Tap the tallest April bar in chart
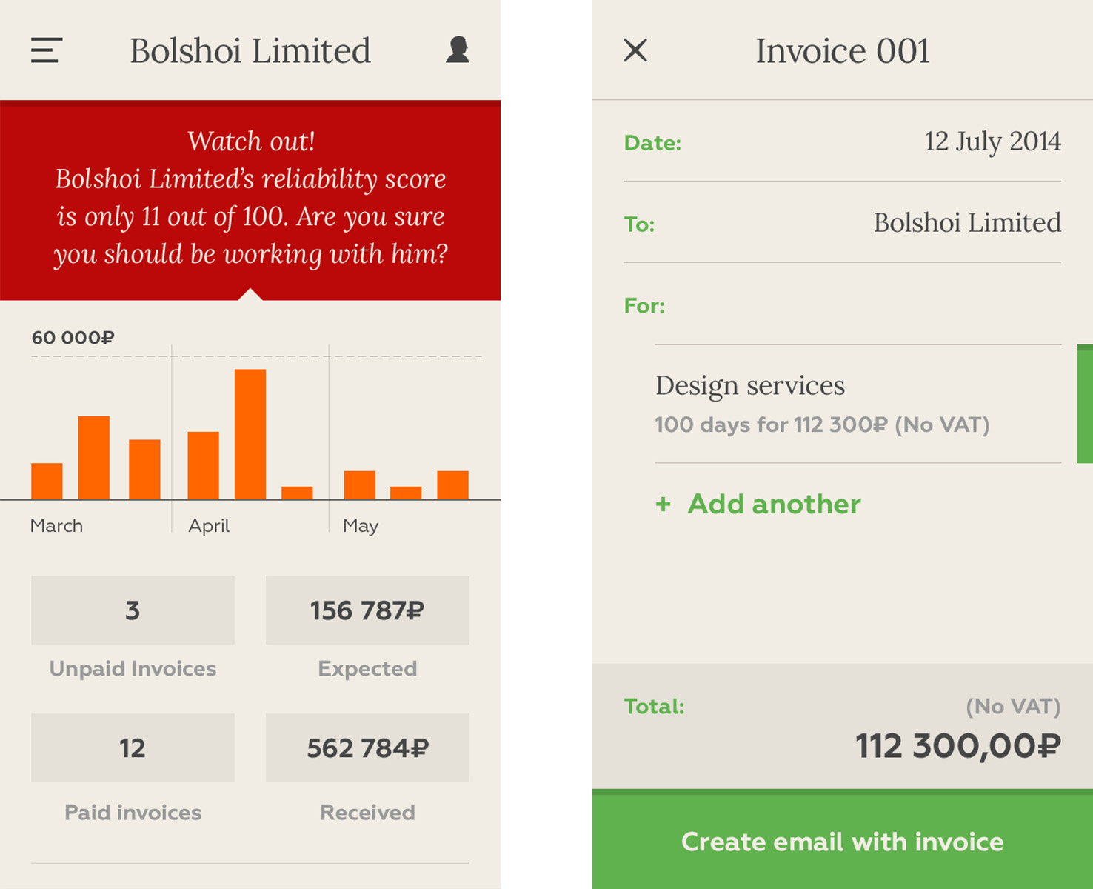This screenshot has height=889, width=1093. [250, 434]
